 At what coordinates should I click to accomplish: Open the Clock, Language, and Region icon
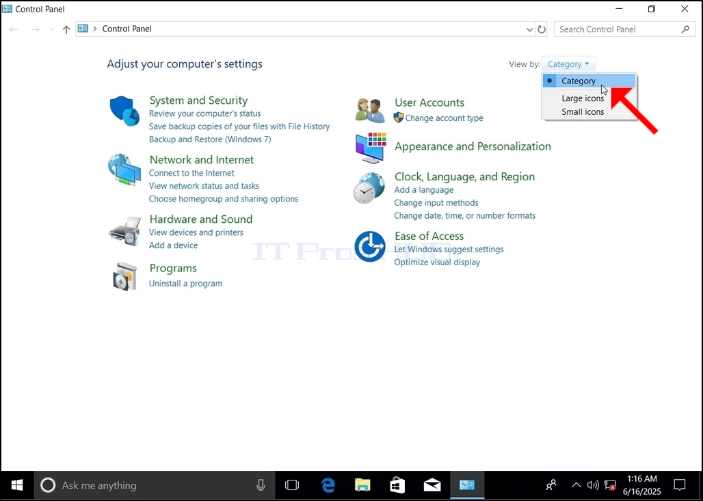coord(369,188)
